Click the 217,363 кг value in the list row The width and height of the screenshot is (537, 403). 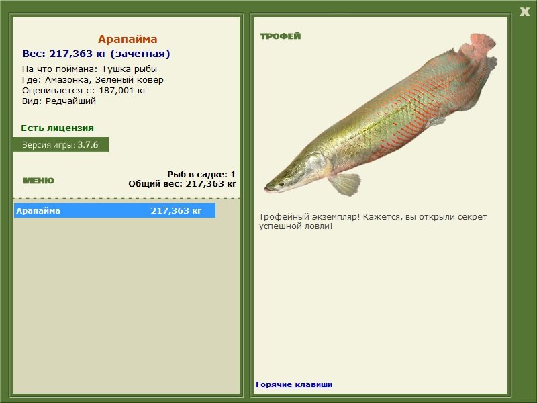[x=176, y=211]
